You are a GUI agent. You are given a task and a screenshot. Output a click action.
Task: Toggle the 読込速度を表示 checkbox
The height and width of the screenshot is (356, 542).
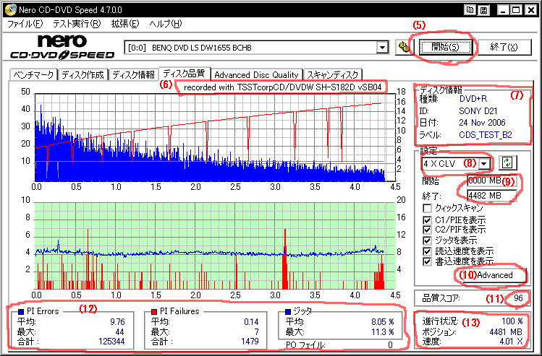pyautogui.click(x=428, y=251)
